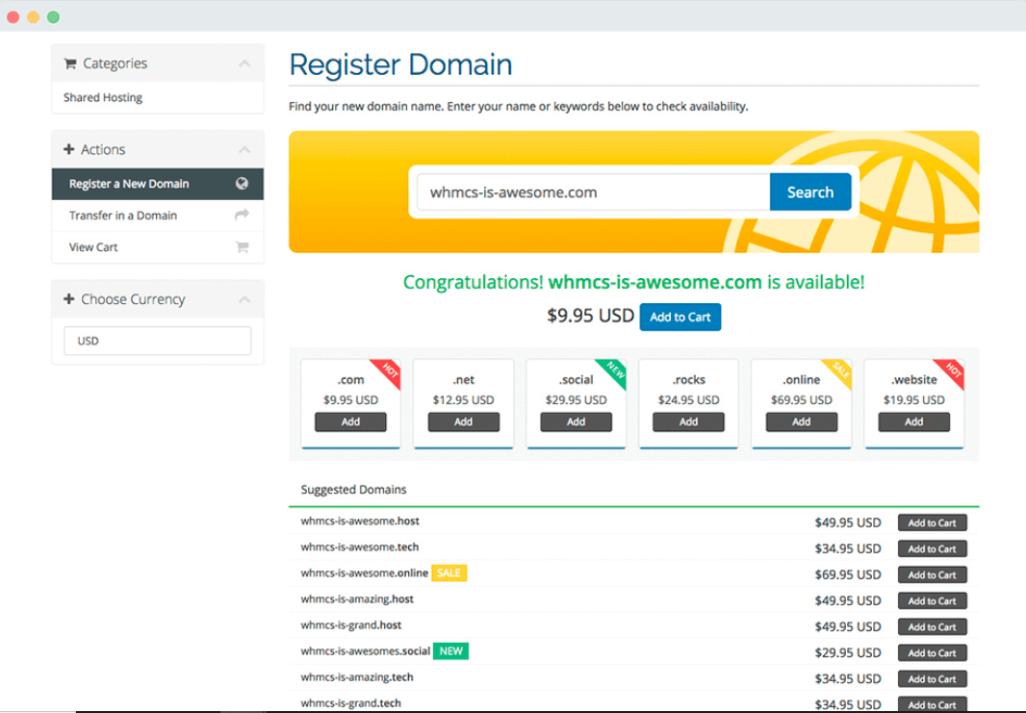
Task: Click the $69.95 USD price for whmcs-is-awesome.online
Action: (x=848, y=574)
